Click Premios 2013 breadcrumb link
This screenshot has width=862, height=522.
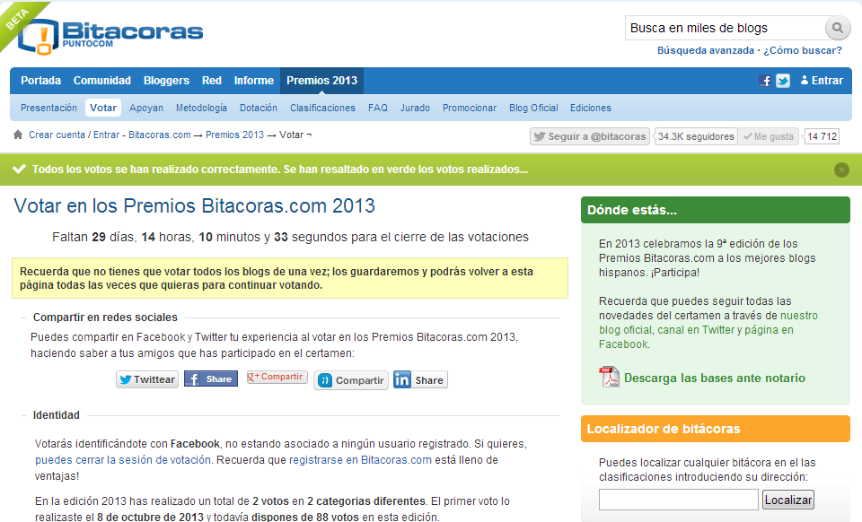234,135
